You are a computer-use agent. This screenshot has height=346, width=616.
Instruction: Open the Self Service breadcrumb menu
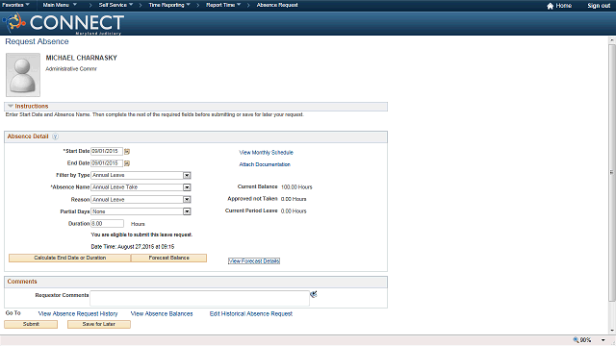click(x=115, y=5)
